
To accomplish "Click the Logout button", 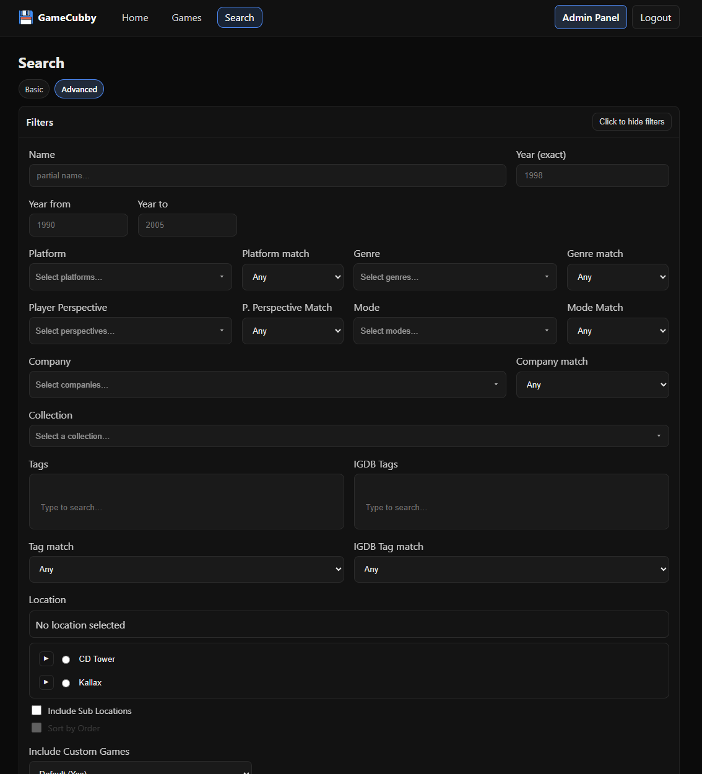I will (x=656, y=17).
